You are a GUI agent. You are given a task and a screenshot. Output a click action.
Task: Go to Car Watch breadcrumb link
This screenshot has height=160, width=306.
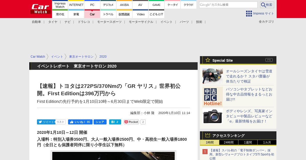(x=38, y=57)
